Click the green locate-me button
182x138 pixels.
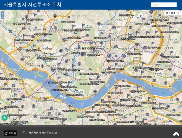click(x=5, y=118)
